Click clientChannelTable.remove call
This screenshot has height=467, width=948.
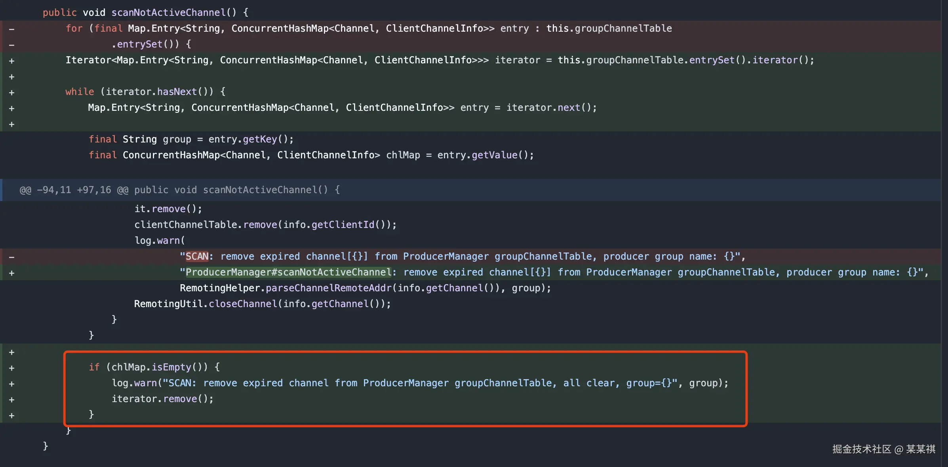pyautogui.click(x=206, y=225)
